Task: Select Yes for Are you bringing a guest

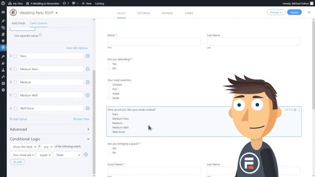Action: pos(109,148)
